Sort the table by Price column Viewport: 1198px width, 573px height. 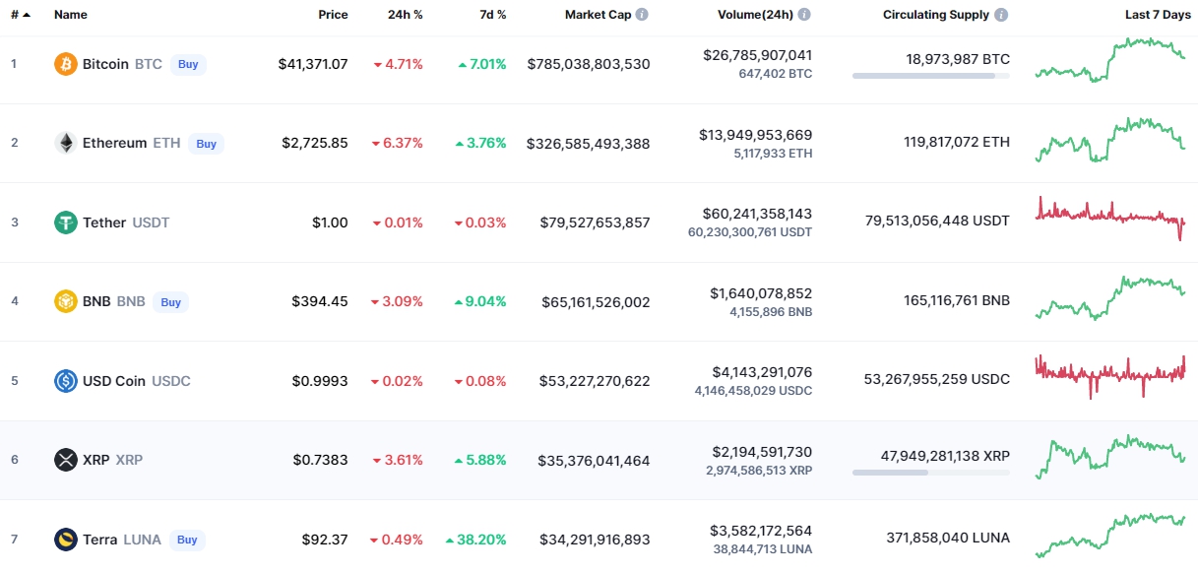click(333, 15)
